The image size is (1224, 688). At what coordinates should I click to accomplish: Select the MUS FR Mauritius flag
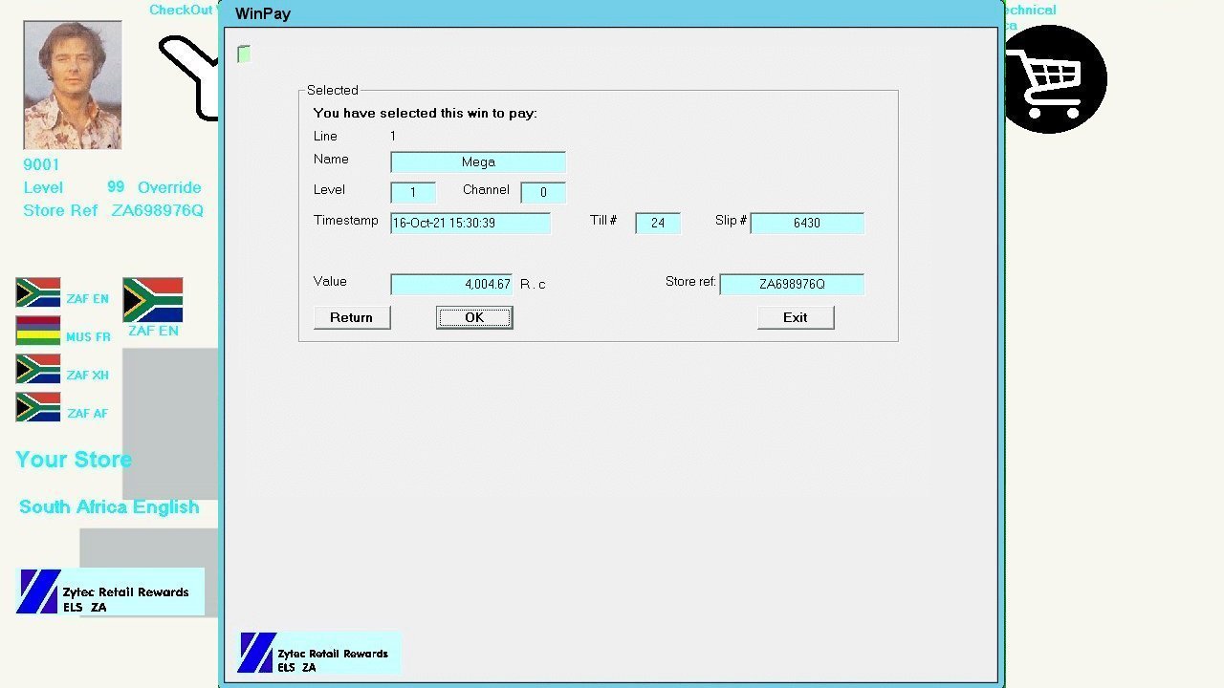[38, 331]
